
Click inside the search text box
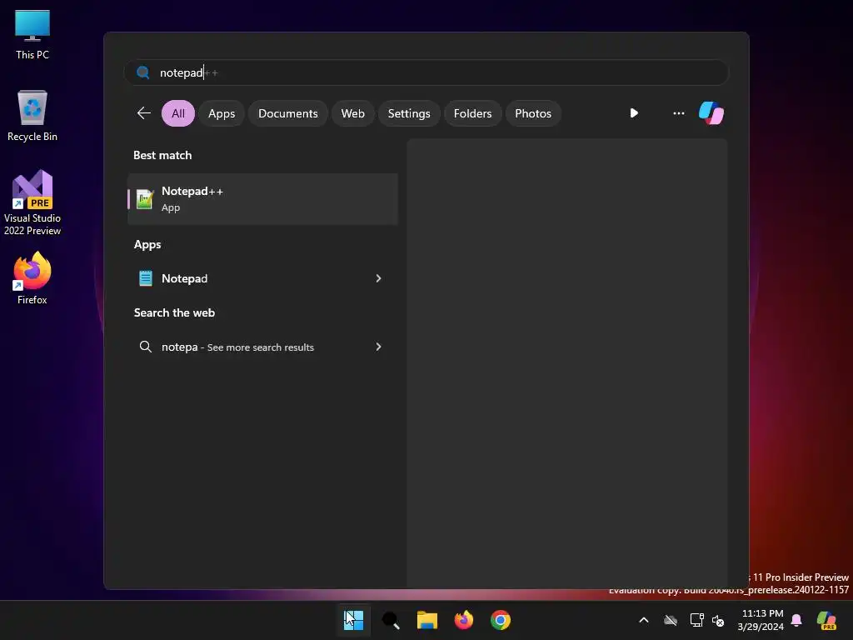pyautogui.click(x=426, y=72)
